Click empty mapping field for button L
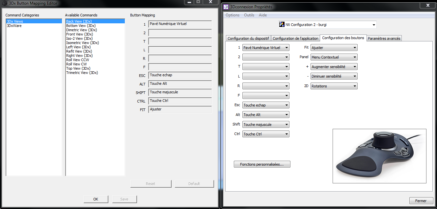This screenshot has height=209, width=437. tap(180, 50)
